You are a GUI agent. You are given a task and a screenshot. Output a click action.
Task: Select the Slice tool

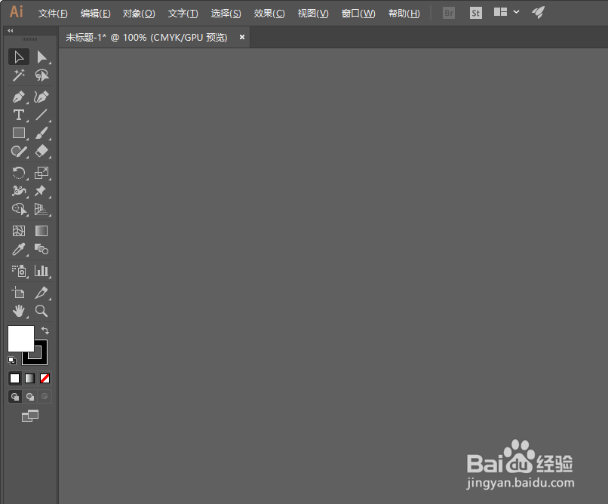point(41,293)
